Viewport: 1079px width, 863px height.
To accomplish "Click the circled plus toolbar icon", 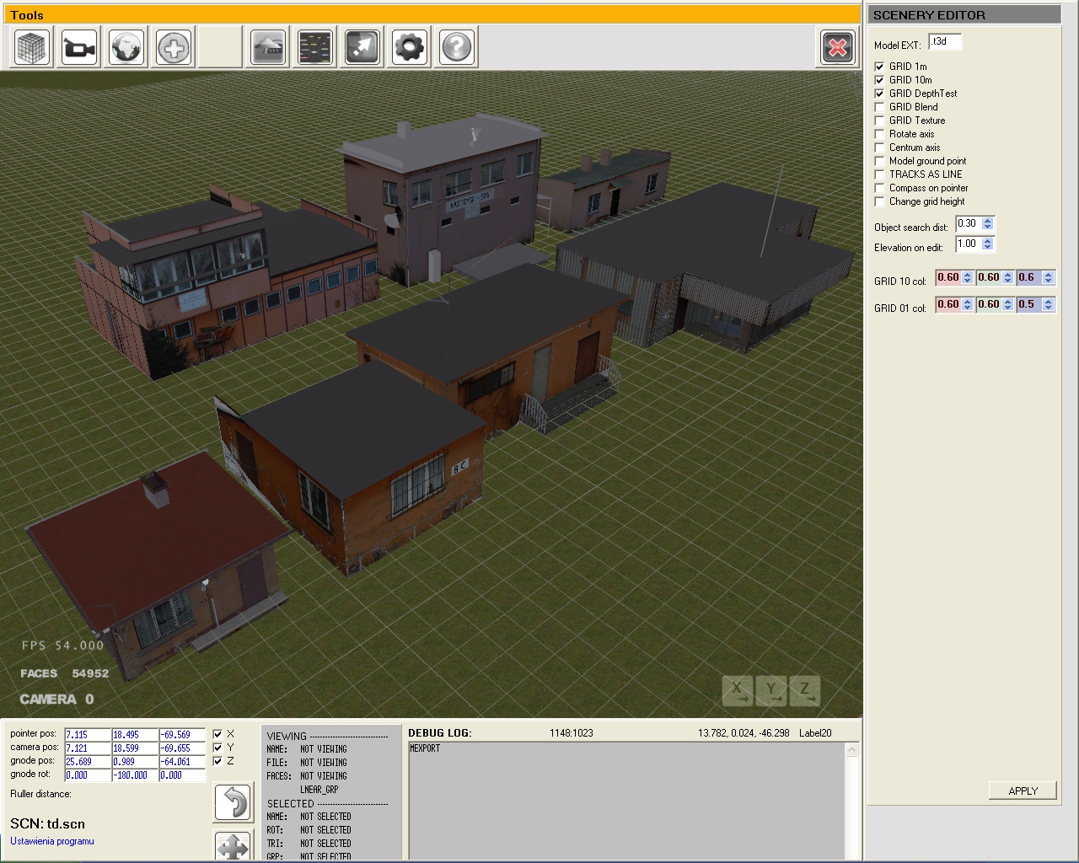I will point(174,47).
